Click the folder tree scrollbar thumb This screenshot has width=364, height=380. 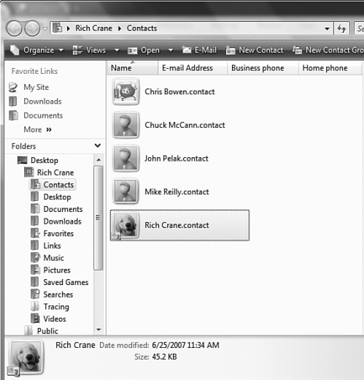[x=98, y=218]
